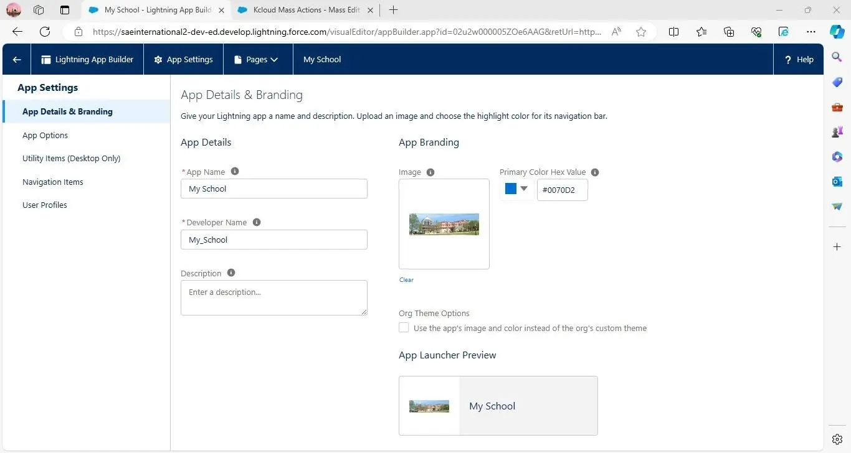Image resolution: width=851 pixels, height=453 pixels.
Task: Click the Clear link under the image
Action: (x=406, y=279)
